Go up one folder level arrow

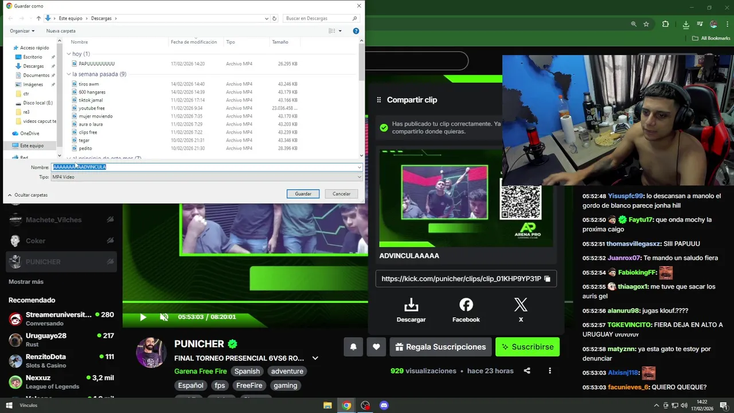38,18
